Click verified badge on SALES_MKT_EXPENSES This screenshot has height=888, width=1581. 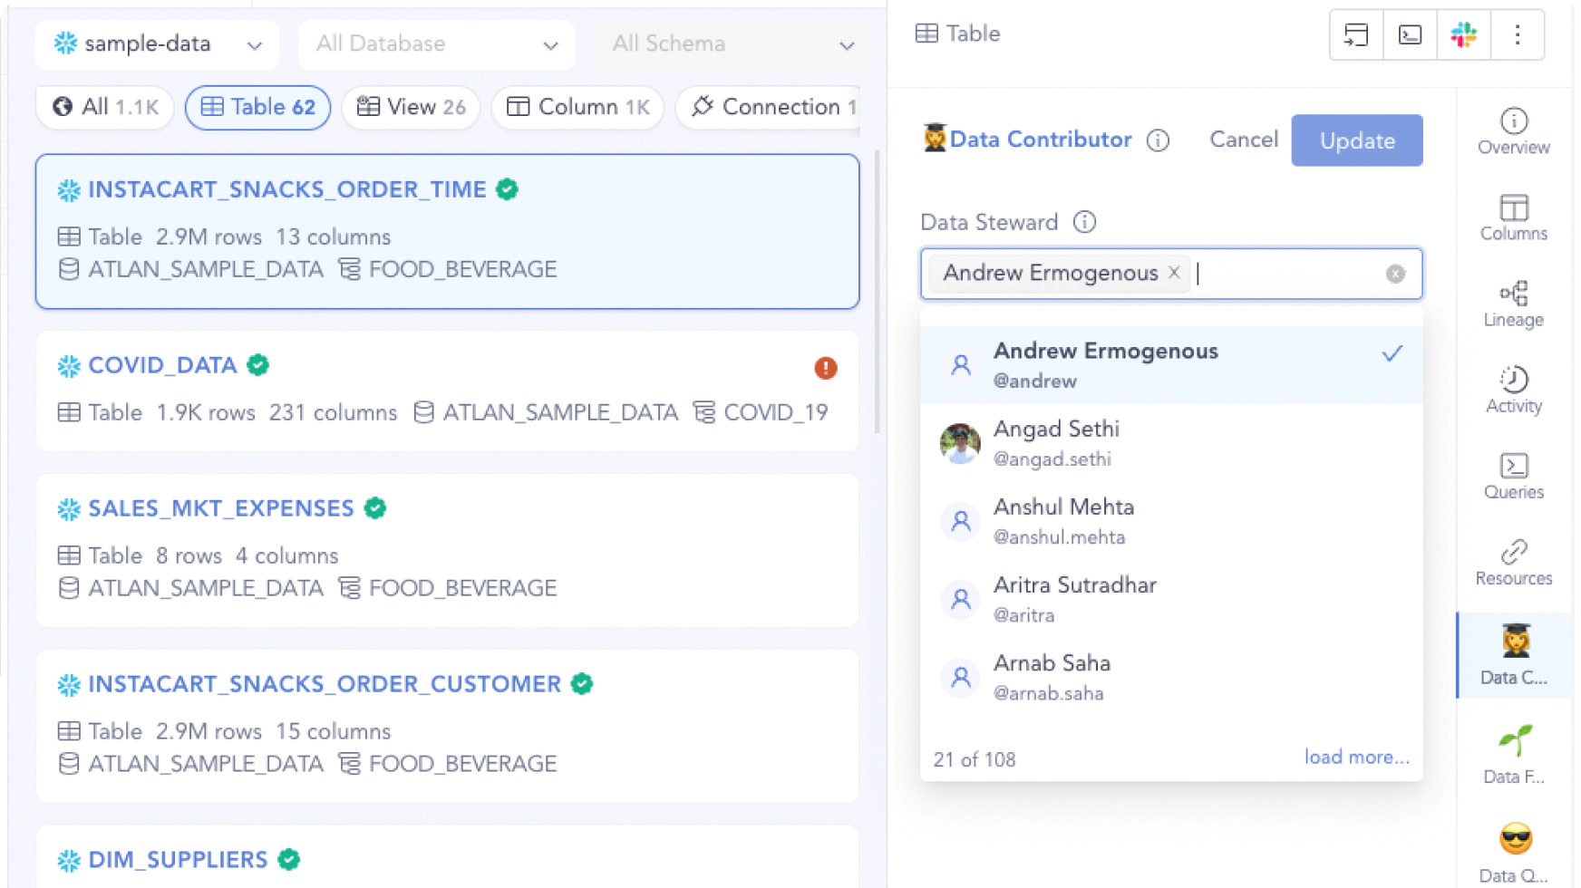point(375,508)
